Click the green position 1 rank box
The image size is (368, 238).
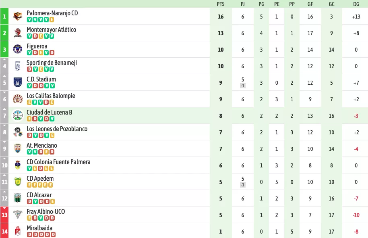(x=4, y=17)
